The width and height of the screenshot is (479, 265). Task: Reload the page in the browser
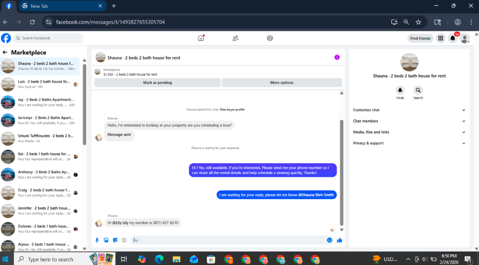[32, 22]
